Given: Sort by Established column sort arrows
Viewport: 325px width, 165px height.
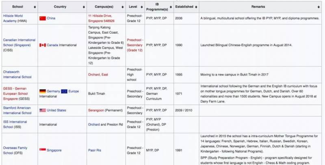Looking at the screenshot, I should [x=195, y=7].
